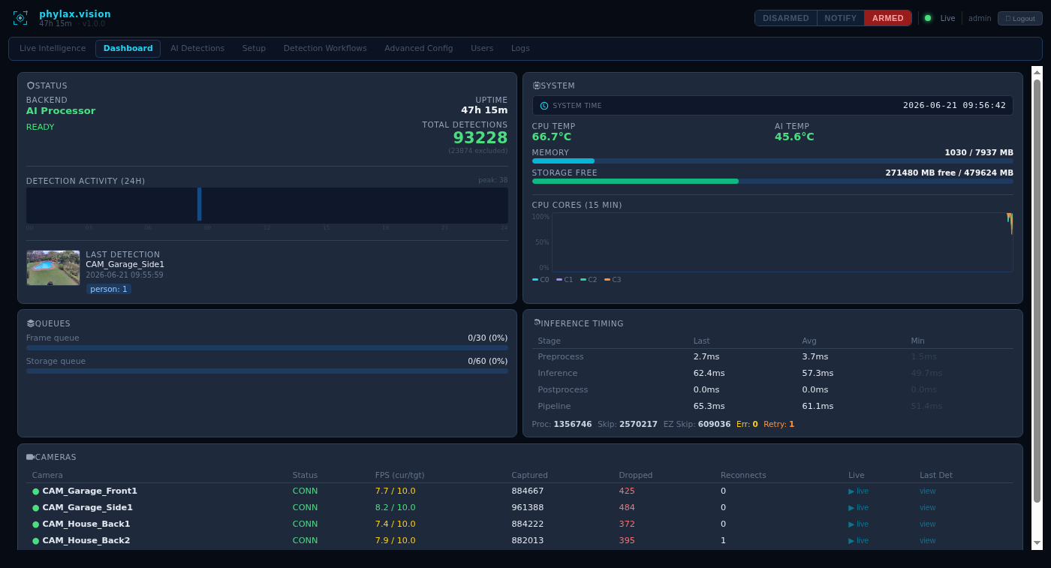1051x568 pixels.
Task: Click the C2 legend marker
Action: (x=583, y=280)
